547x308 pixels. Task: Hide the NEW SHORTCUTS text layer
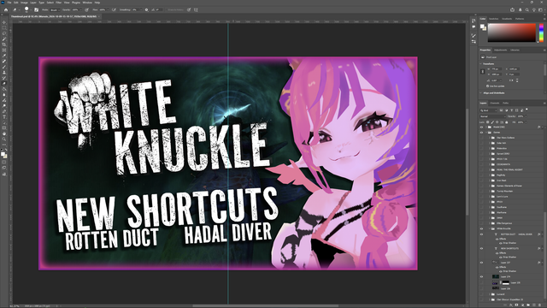[481, 248]
